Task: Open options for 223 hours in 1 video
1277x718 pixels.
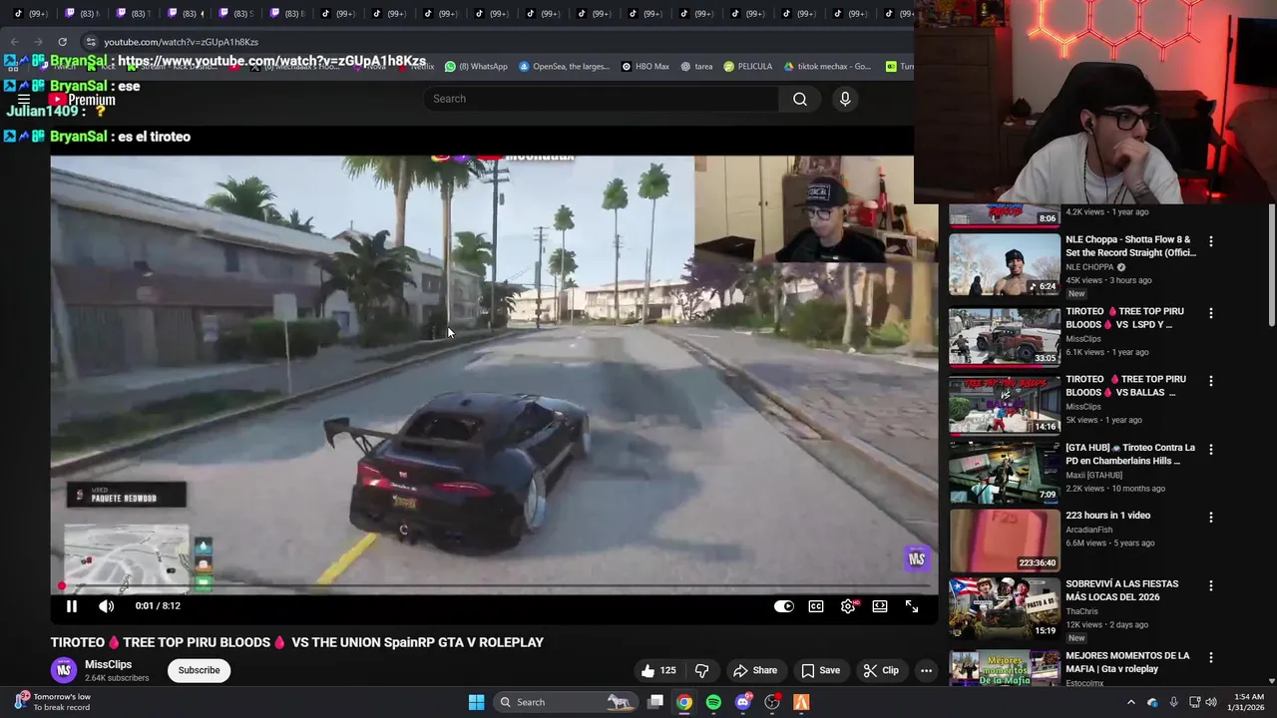Action: (x=1211, y=518)
